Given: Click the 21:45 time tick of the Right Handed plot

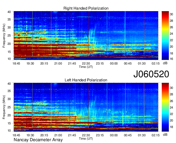Looking at the screenshot, I should pos(72,63).
